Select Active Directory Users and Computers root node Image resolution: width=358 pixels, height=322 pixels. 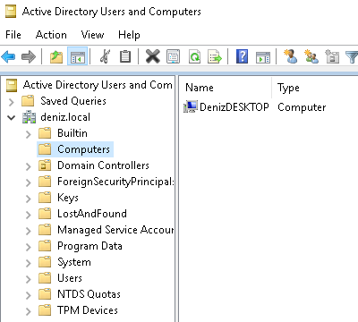pyautogui.click(x=98, y=85)
